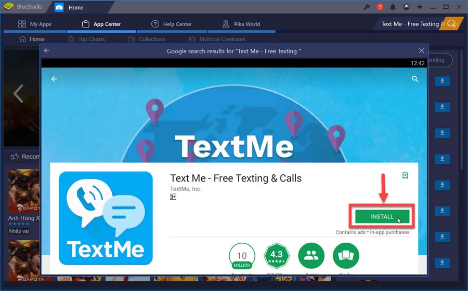Close the Google search results dialog
468x291 pixels.
coord(421,51)
